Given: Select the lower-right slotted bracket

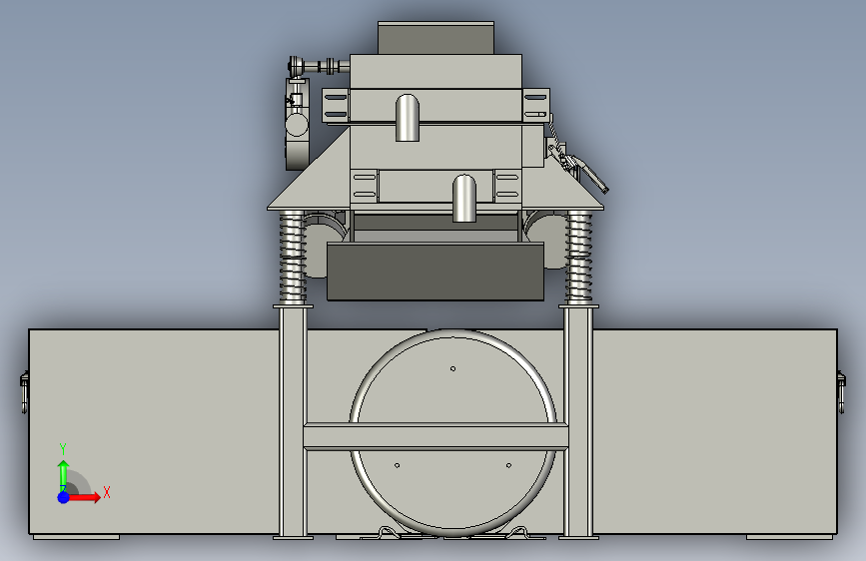Looking at the screenshot, I should 507,186.
